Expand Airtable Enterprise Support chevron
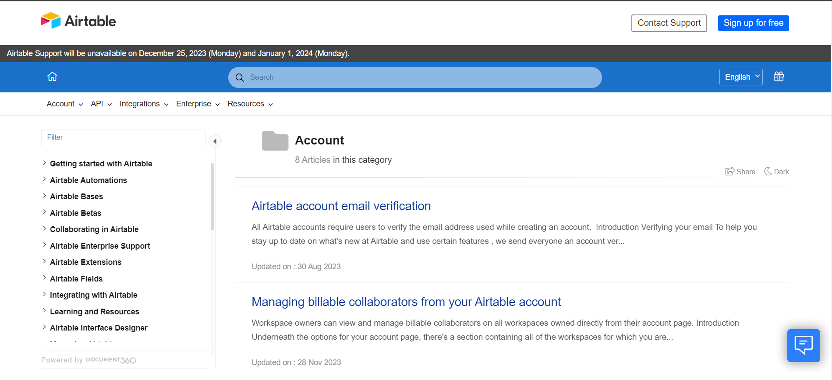 44,245
